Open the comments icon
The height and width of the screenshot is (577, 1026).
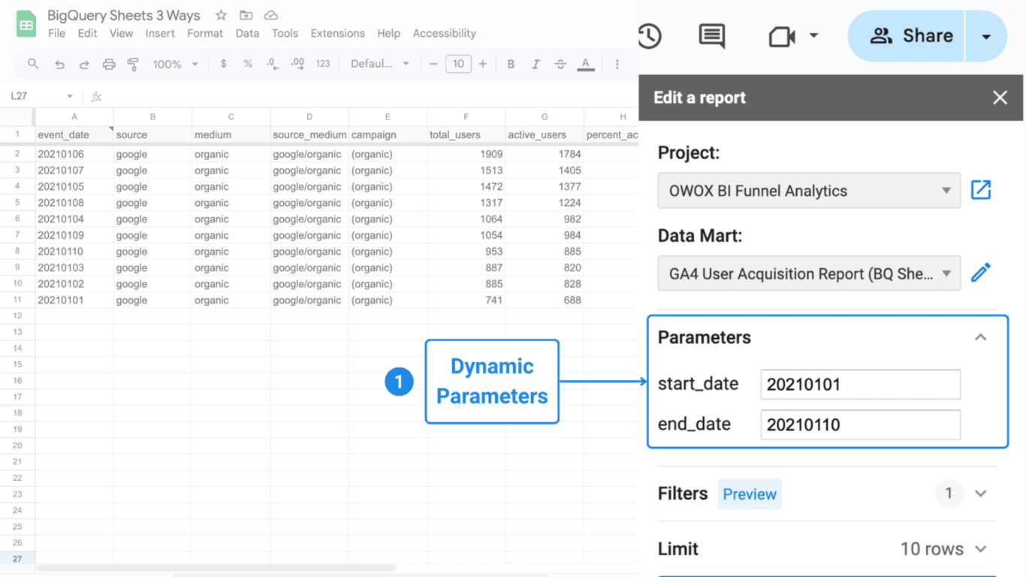711,36
